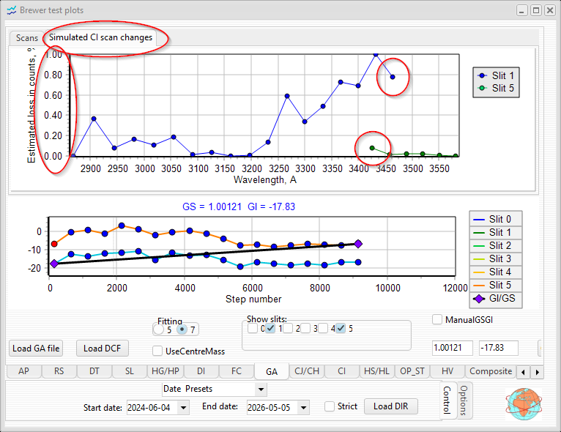Screen dimensions: 561x432
Task: Click the Wavelength, A axis label
Action: pyautogui.click(x=265, y=179)
